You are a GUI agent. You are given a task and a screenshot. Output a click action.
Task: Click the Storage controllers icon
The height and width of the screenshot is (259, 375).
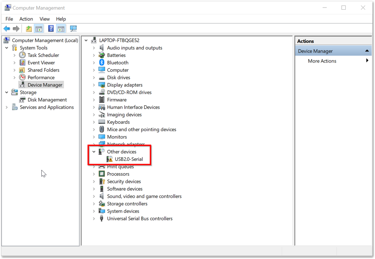(102, 204)
